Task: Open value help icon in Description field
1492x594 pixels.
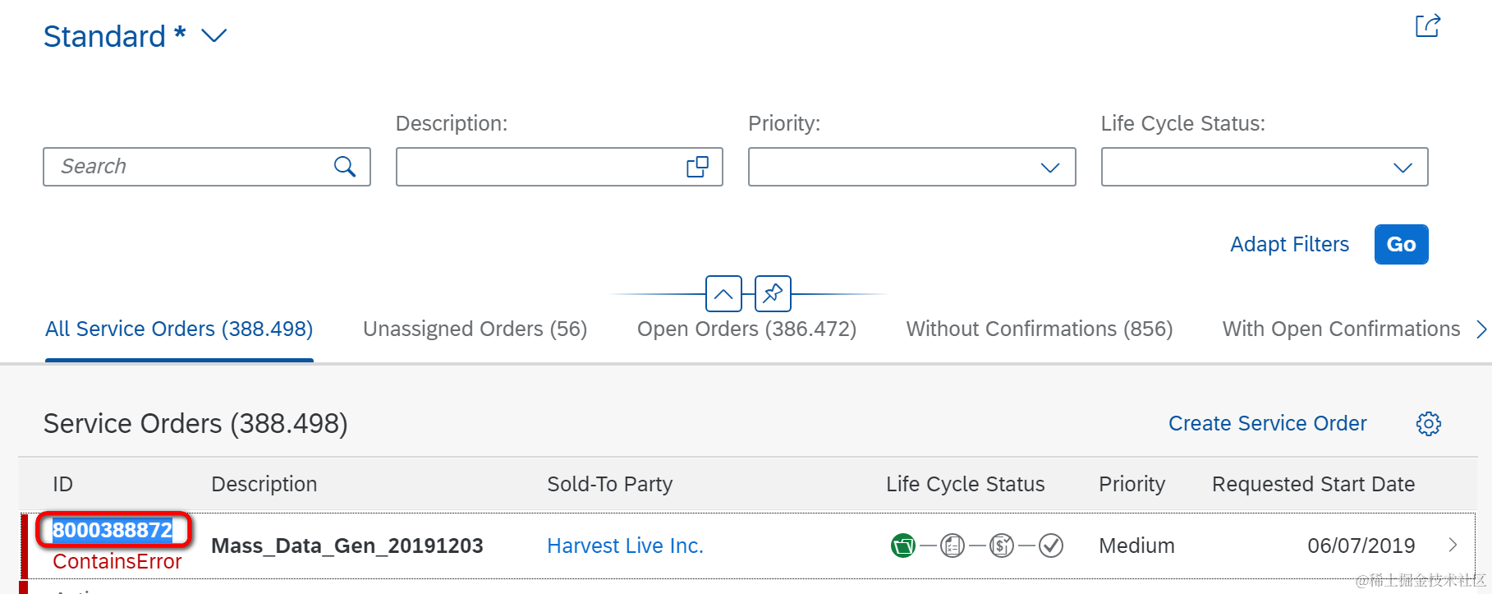Action: pyautogui.click(x=697, y=167)
